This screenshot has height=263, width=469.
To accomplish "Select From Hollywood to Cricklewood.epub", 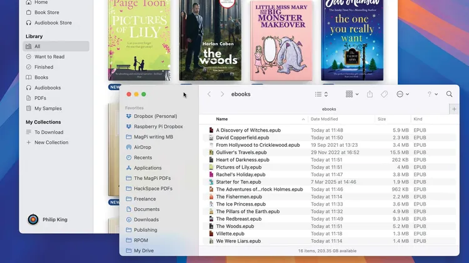I will [x=329, y=145].
